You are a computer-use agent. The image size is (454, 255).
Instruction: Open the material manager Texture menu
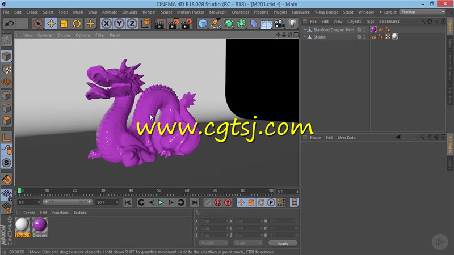(x=80, y=212)
